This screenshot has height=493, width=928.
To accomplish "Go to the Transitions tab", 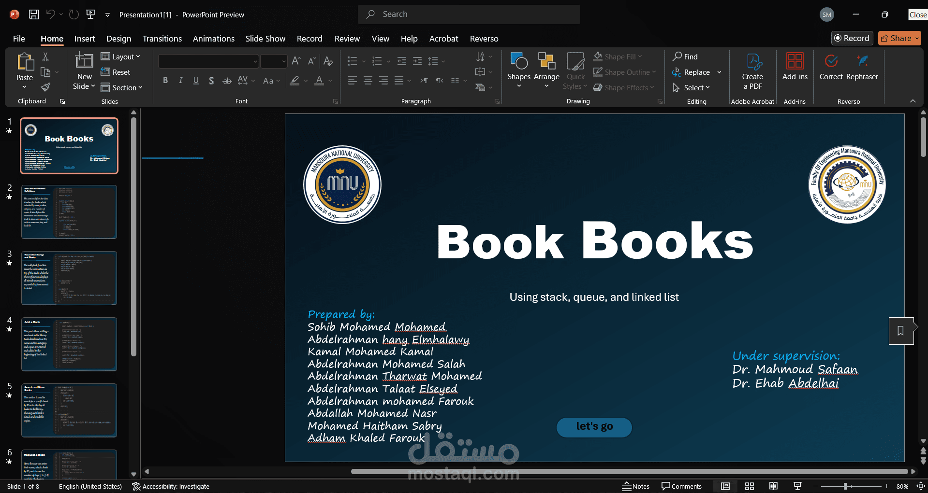I will [162, 39].
